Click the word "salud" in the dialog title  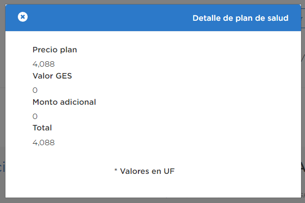click(277, 18)
